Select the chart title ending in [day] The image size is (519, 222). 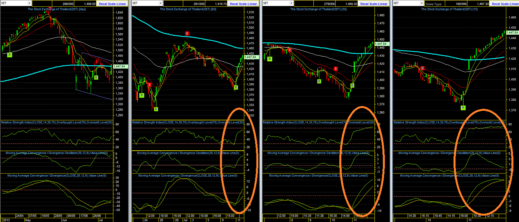(x=57, y=9)
